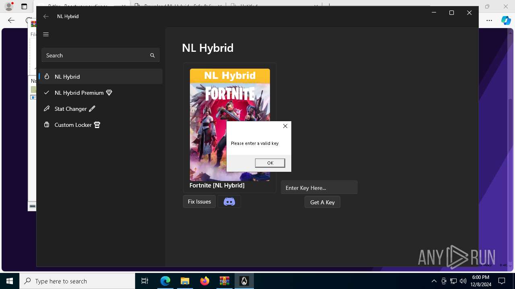Open network status tray icon
The image size is (515, 289).
pos(453,281)
